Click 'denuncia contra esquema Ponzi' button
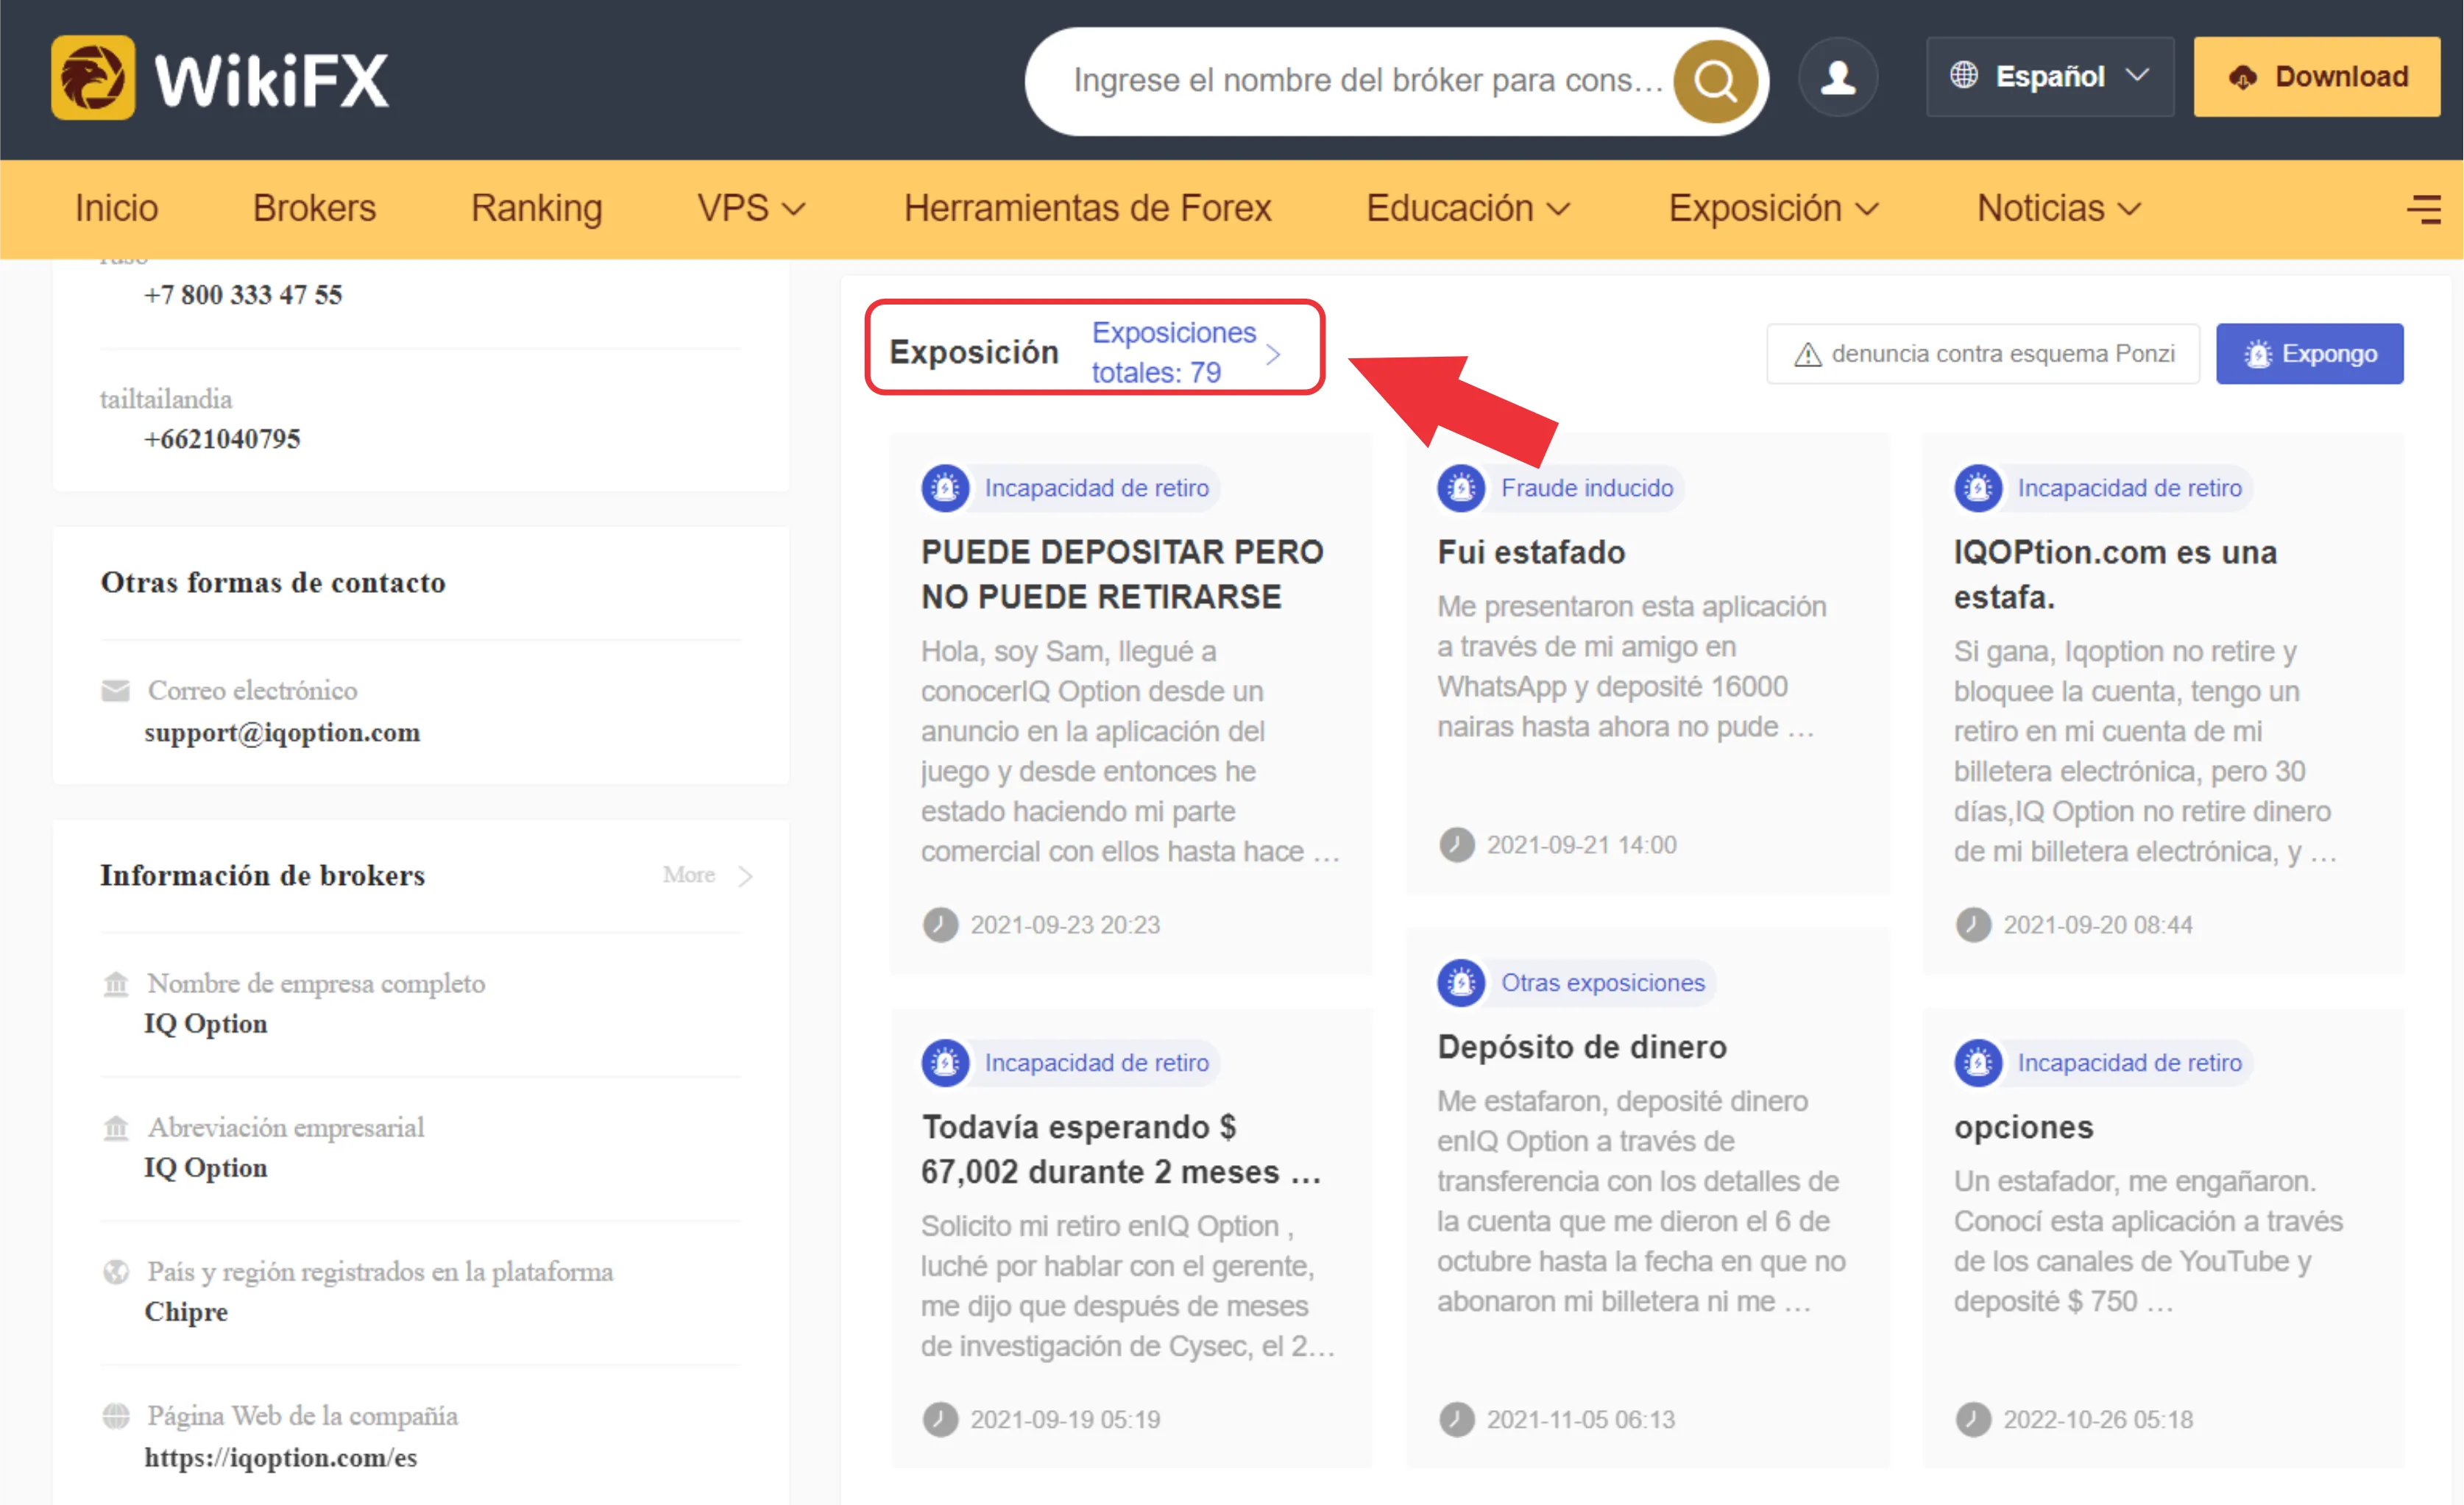The width and height of the screenshot is (2464, 1505). 1983,354
